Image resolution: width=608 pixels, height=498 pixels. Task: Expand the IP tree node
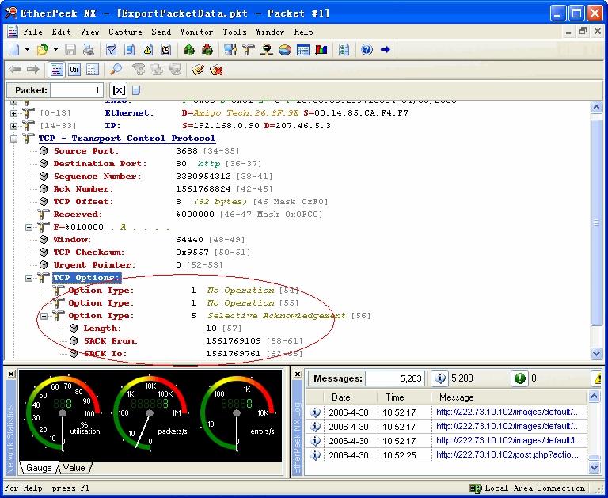pos(14,126)
